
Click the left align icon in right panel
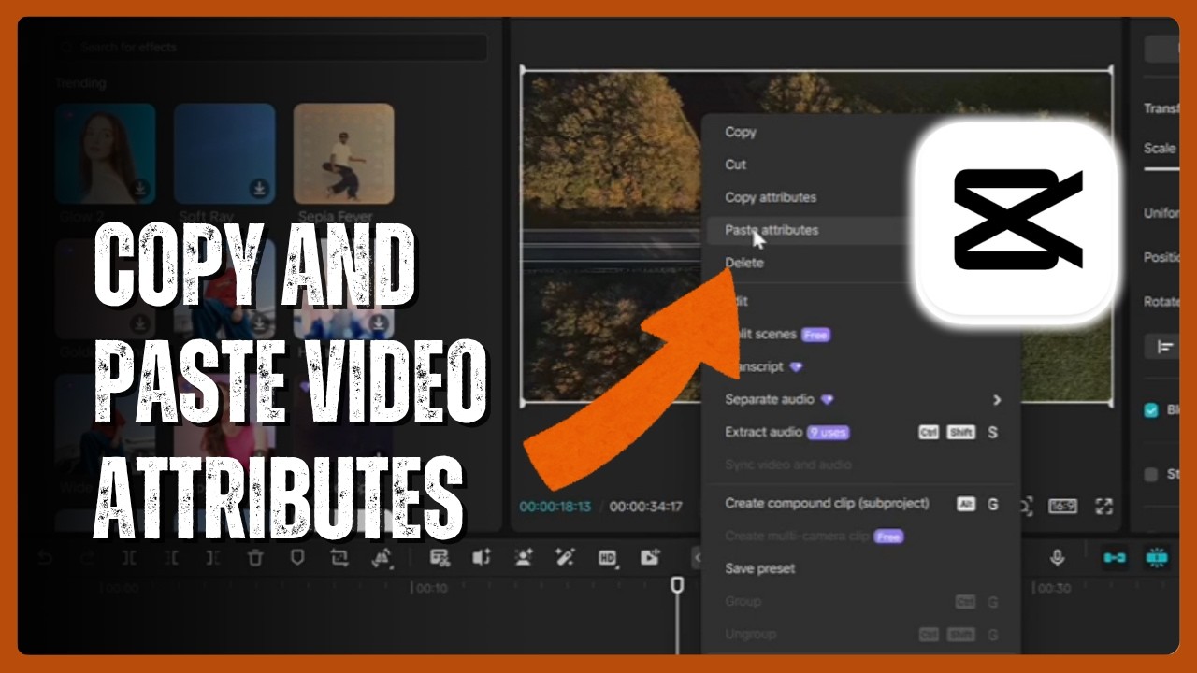(x=1165, y=347)
